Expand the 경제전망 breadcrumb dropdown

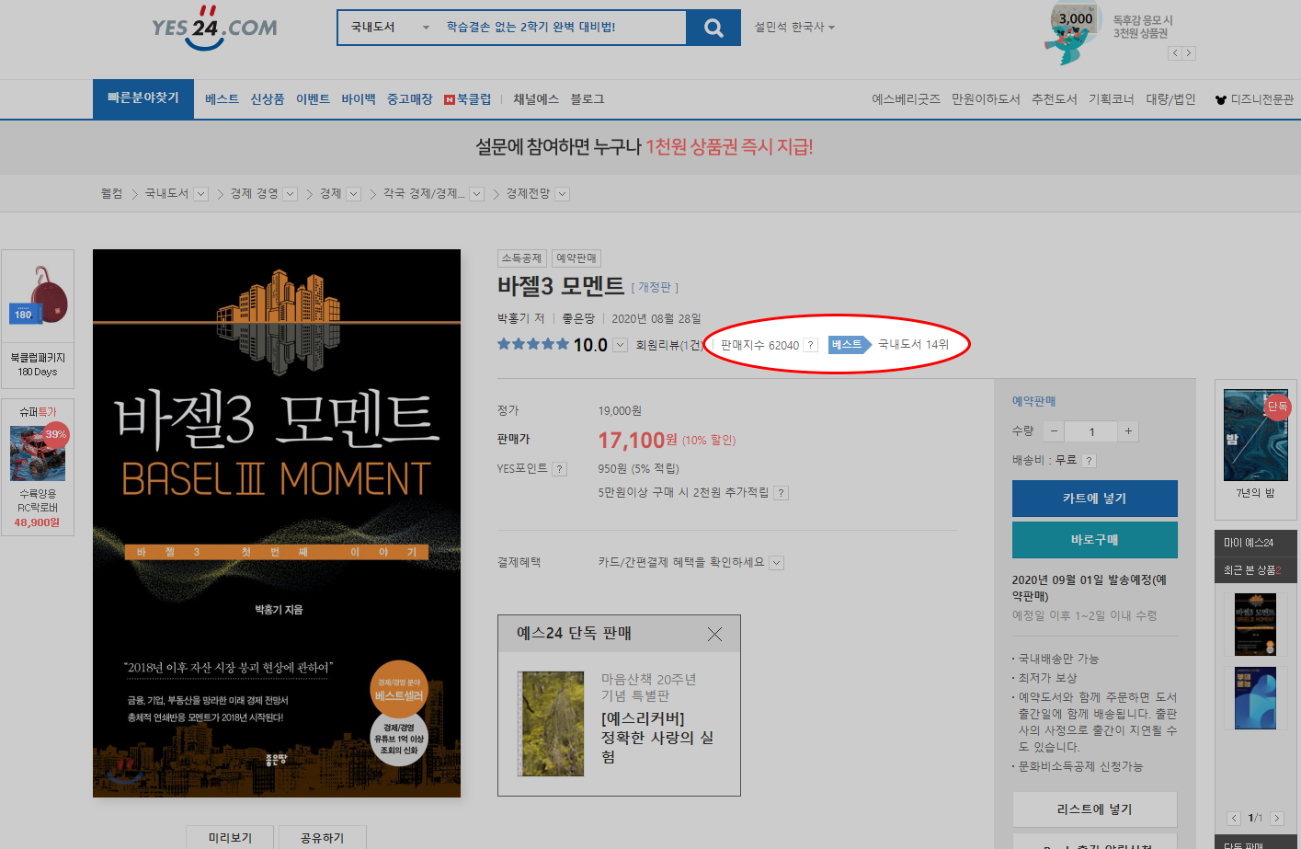563,194
